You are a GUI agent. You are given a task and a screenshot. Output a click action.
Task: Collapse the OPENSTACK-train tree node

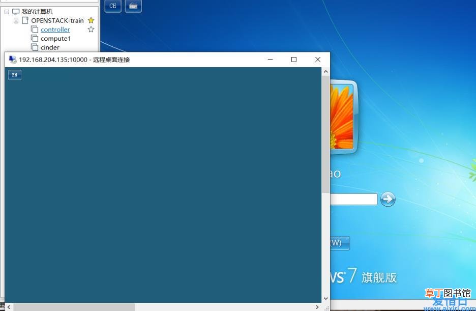pyautogui.click(x=16, y=21)
